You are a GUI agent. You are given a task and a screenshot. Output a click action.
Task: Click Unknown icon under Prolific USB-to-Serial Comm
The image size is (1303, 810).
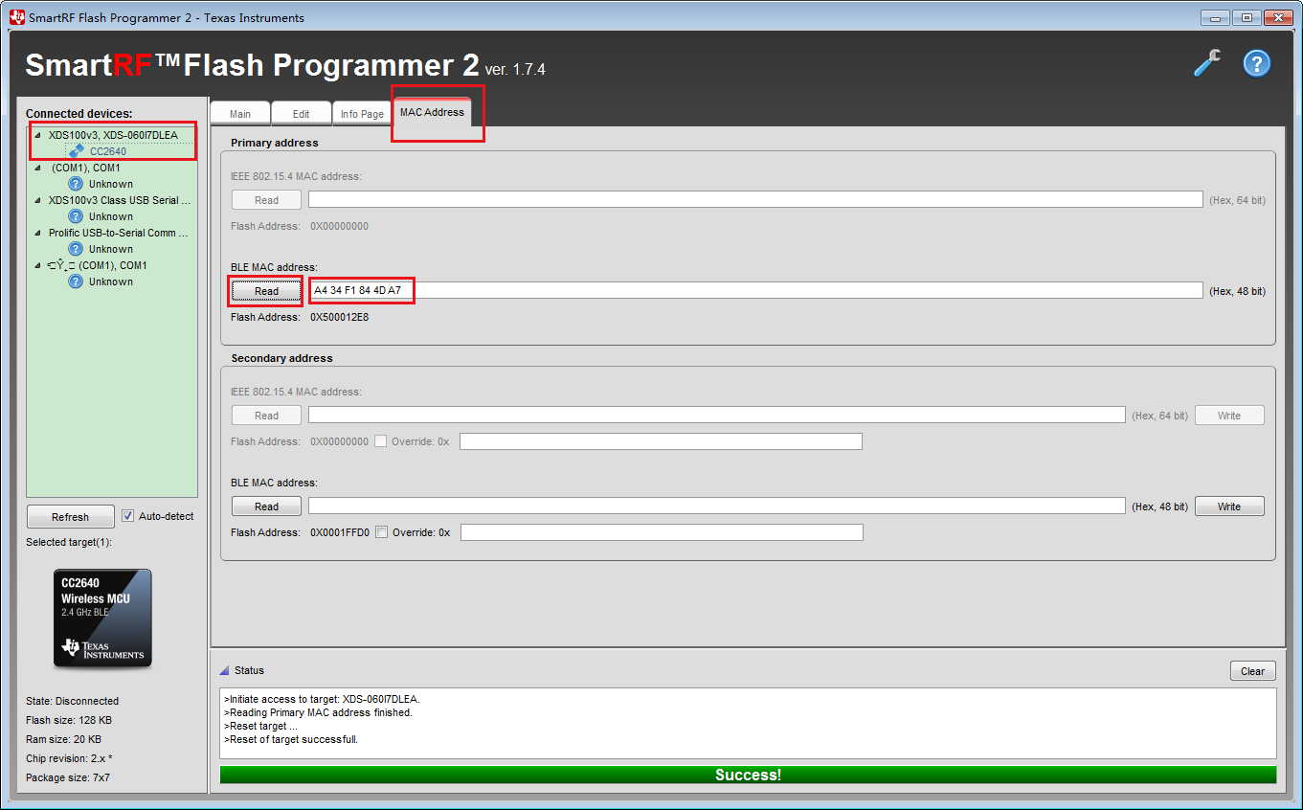click(x=77, y=249)
